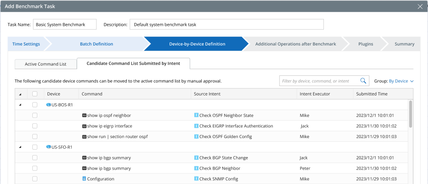Click the Configuration command lock icon

click(84, 179)
